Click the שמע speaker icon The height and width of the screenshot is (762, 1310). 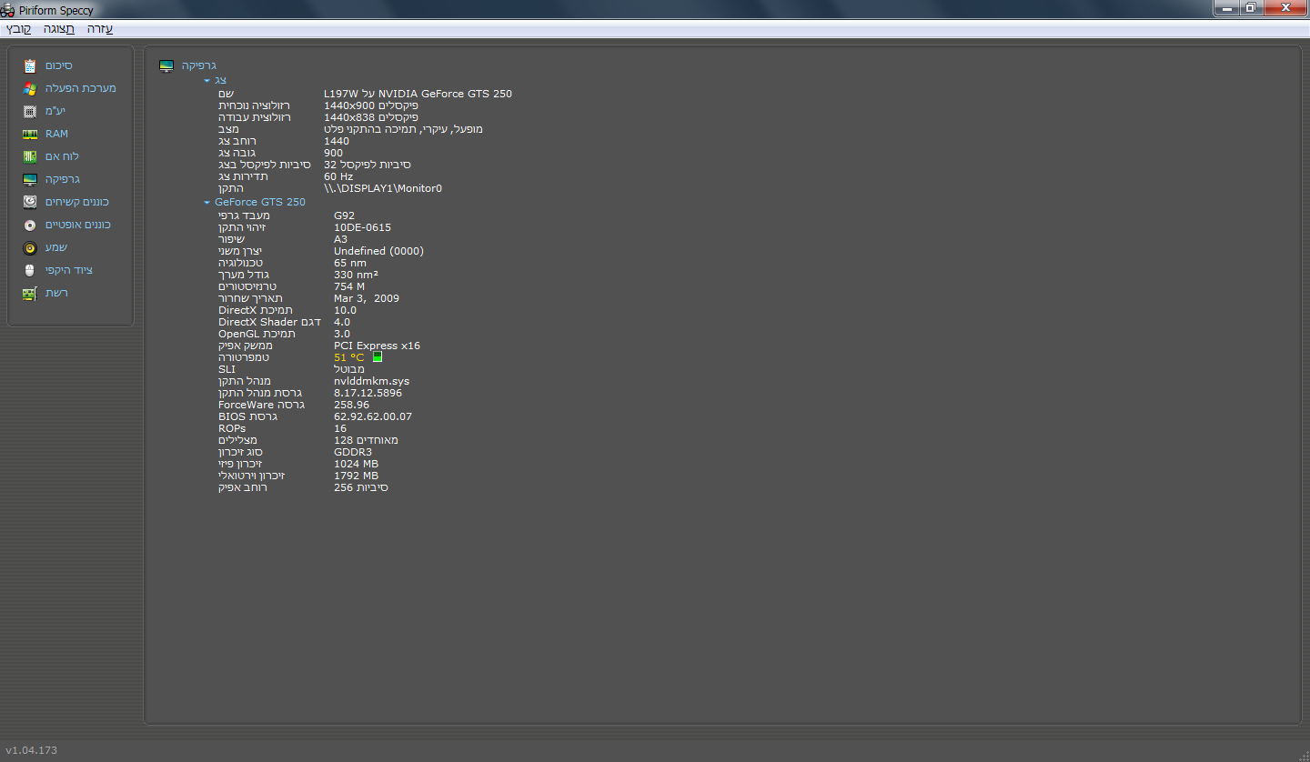click(30, 247)
